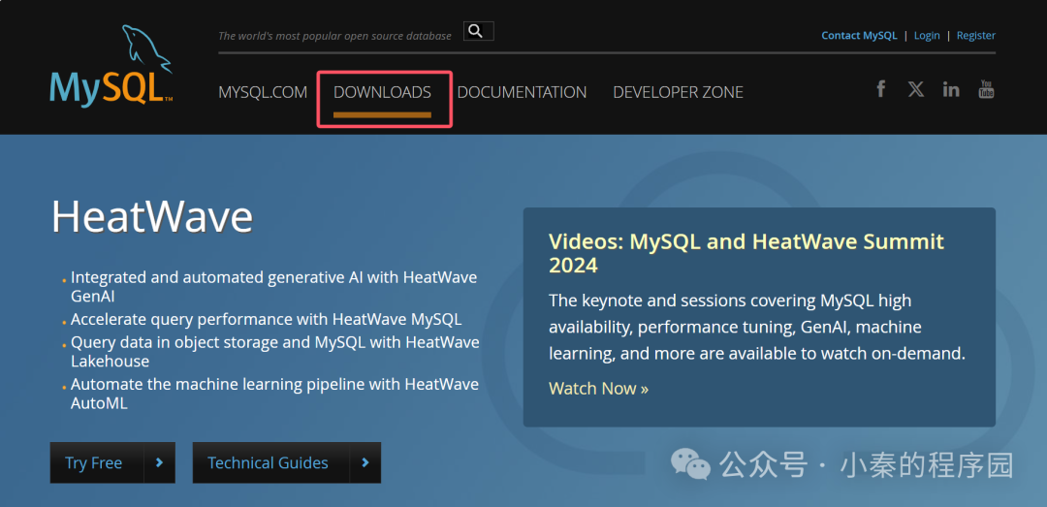The width and height of the screenshot is (1047, 507).
Task: Select the HeatWave AutoML bullet text
Action: (x=274, y=395)
